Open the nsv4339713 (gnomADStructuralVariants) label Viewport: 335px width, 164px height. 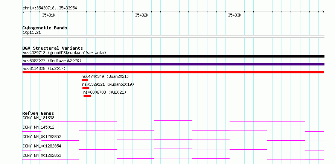[64, 53]
